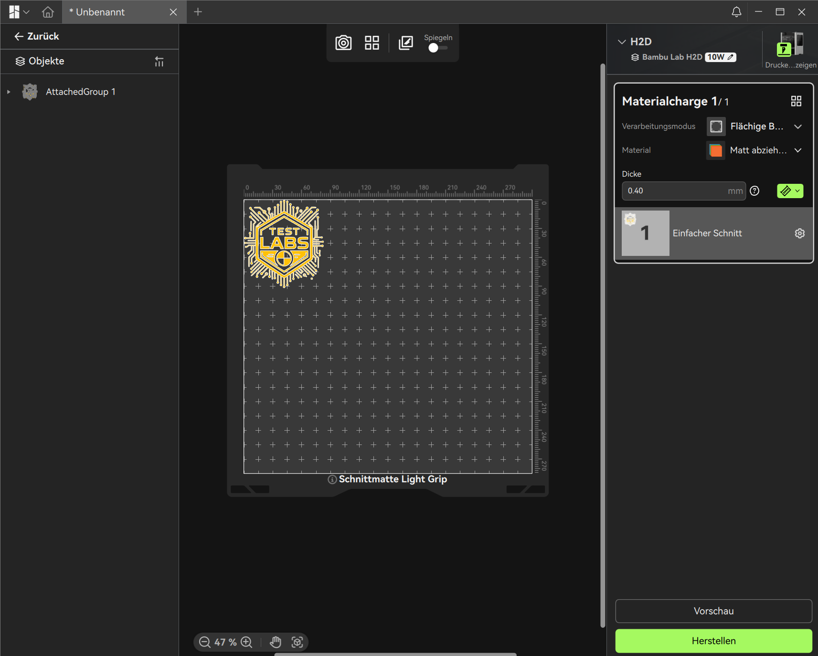Click the fit view icon
This screenshot has width=818, height=656.
tap(297, 642)
